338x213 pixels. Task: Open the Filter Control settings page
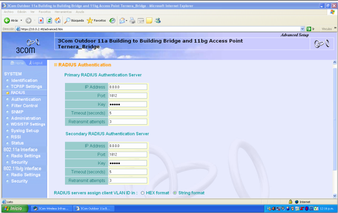(24, 105)
